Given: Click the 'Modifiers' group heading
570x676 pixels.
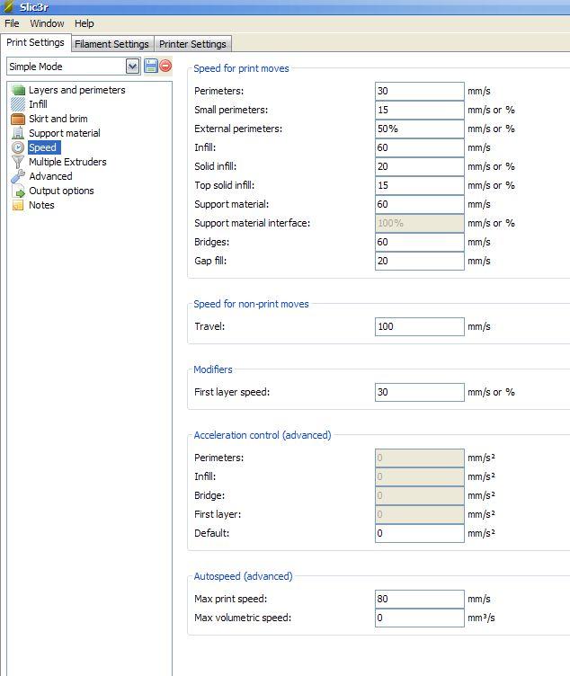Looking at the screenshot, I should [212, 369].
